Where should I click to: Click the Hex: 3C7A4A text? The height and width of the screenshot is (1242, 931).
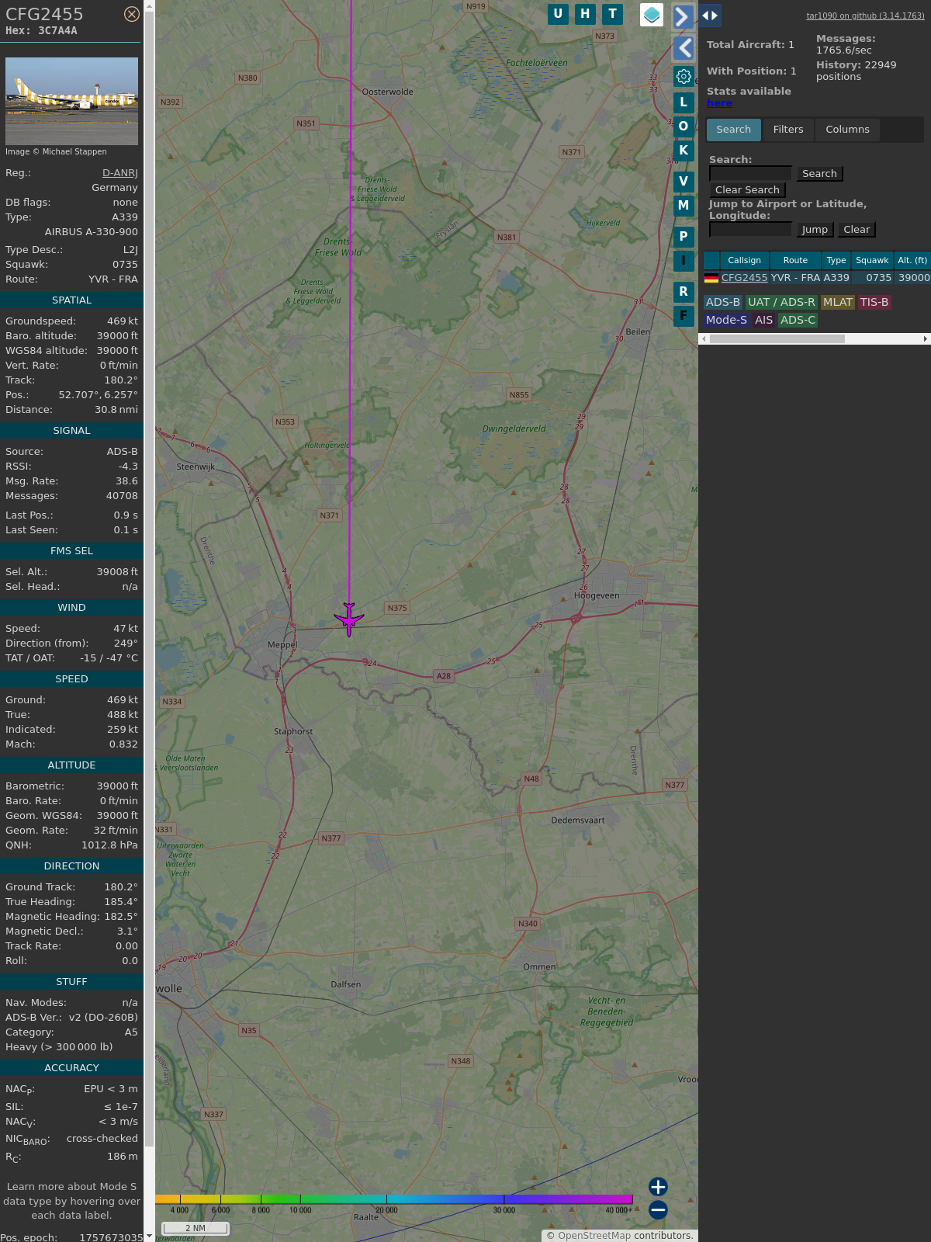click(41, 31)
